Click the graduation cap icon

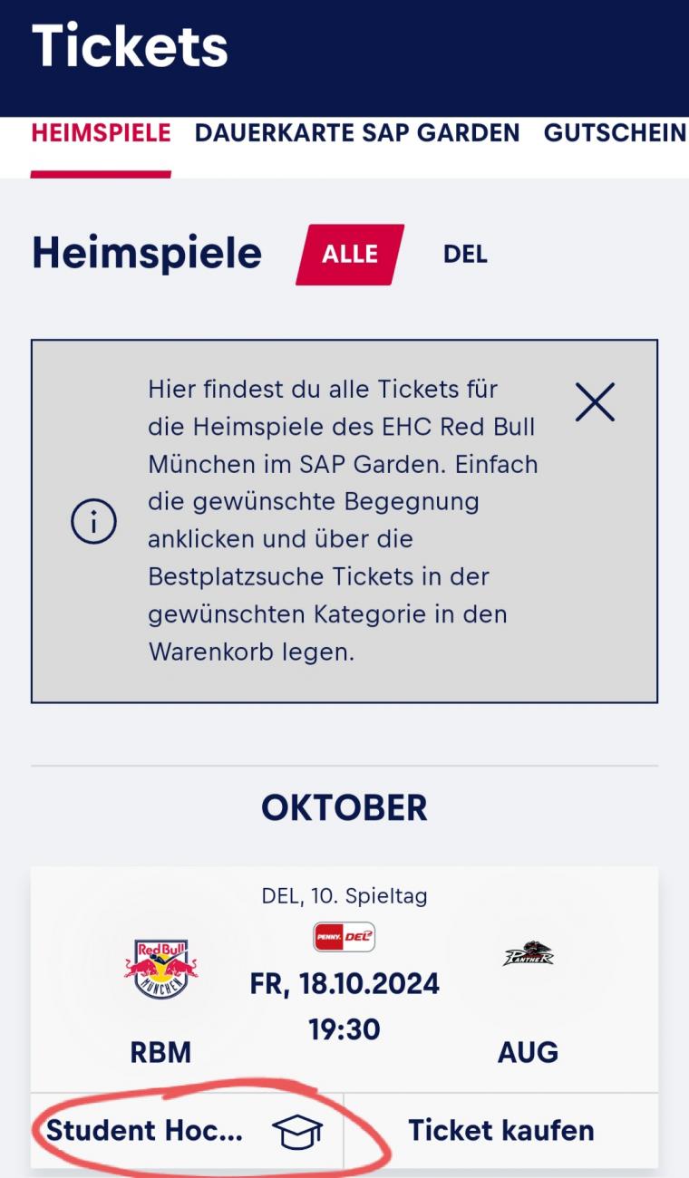click(x=297, y=1132)
